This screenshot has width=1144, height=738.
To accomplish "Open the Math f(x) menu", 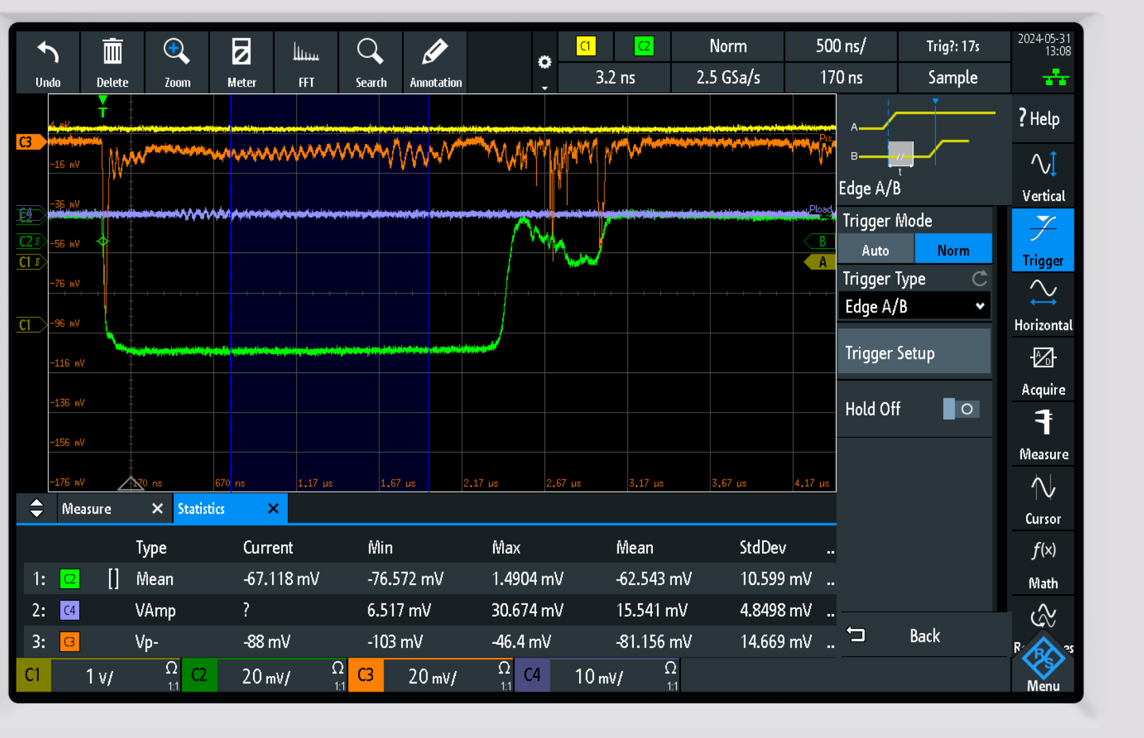I will (x=1042, y=564).
